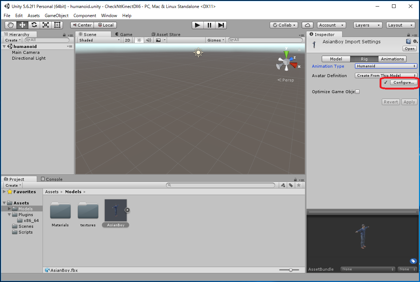
Task: Enable Optimize Game Objects checkbox
Action: tap(357, 92)
